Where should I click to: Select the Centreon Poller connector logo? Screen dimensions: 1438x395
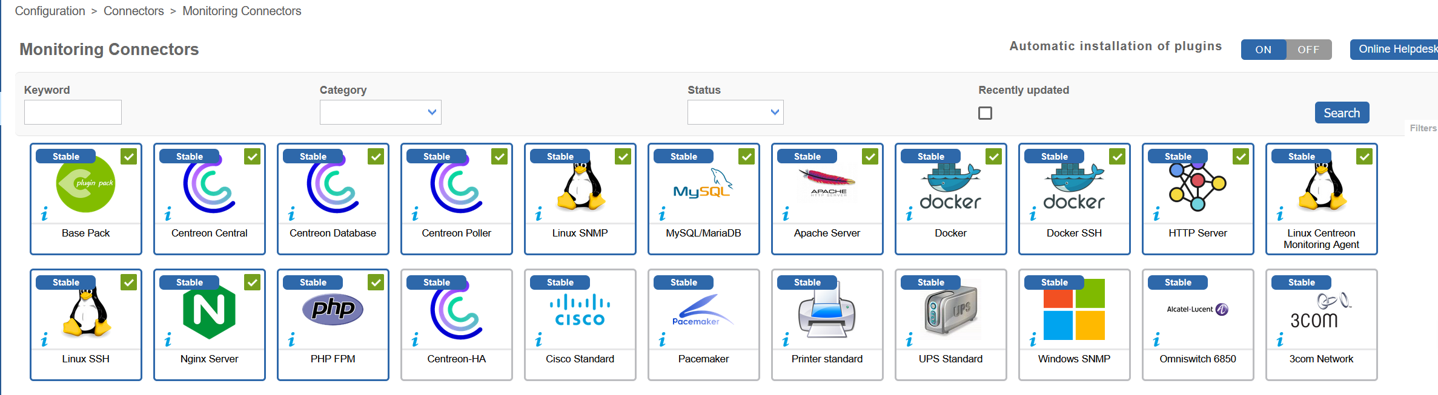[456, 183]
